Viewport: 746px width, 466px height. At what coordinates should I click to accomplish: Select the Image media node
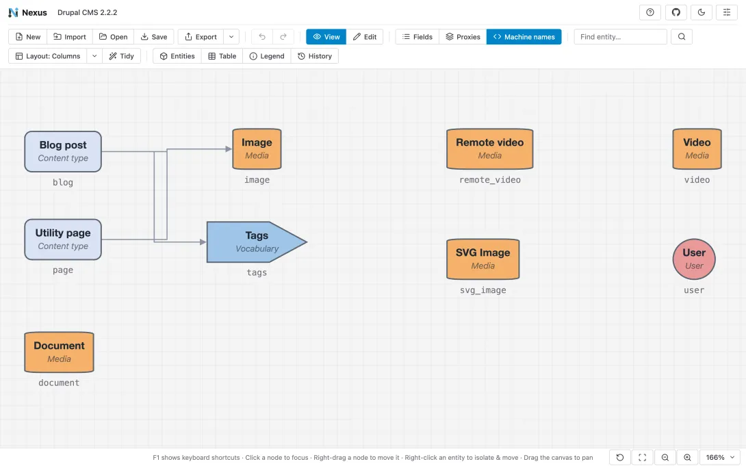click(x=257, y=149)
